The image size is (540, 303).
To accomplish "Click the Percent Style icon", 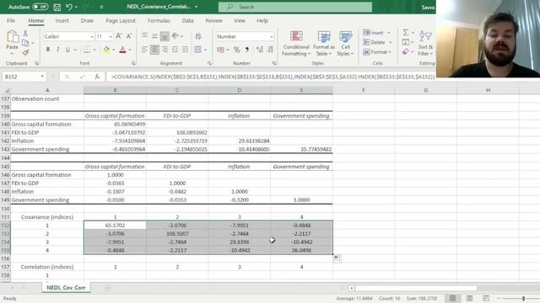I will (x=236, y=50).
